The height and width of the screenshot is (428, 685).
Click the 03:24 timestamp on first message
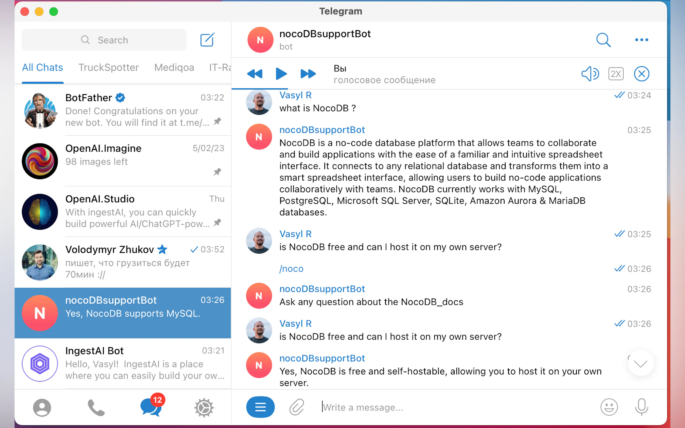(x=639, y=95)
